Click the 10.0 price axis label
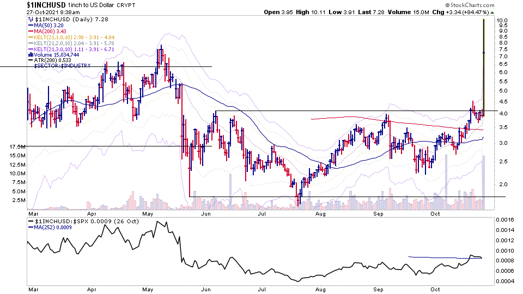The width and height of the screenshot is (523, 294). tap(502, 20)
